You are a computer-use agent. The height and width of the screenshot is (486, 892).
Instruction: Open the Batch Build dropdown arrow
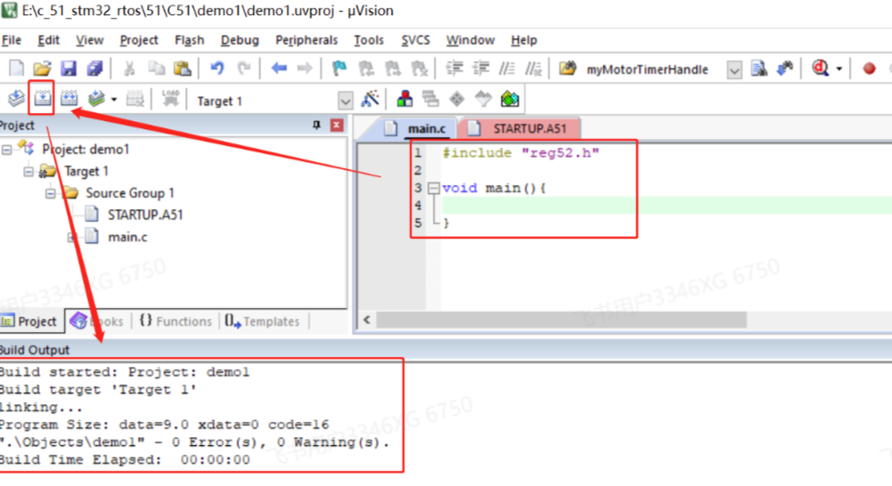(114, 100)
